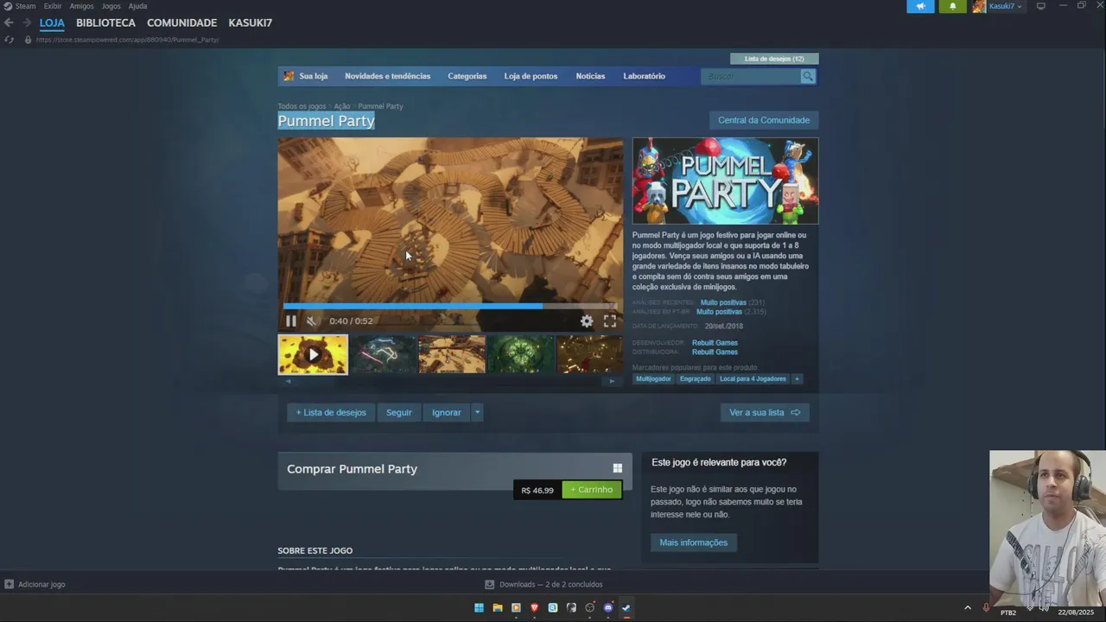Click the Ignorar button
Screen dimensions: 1106x622
[447, 412]
